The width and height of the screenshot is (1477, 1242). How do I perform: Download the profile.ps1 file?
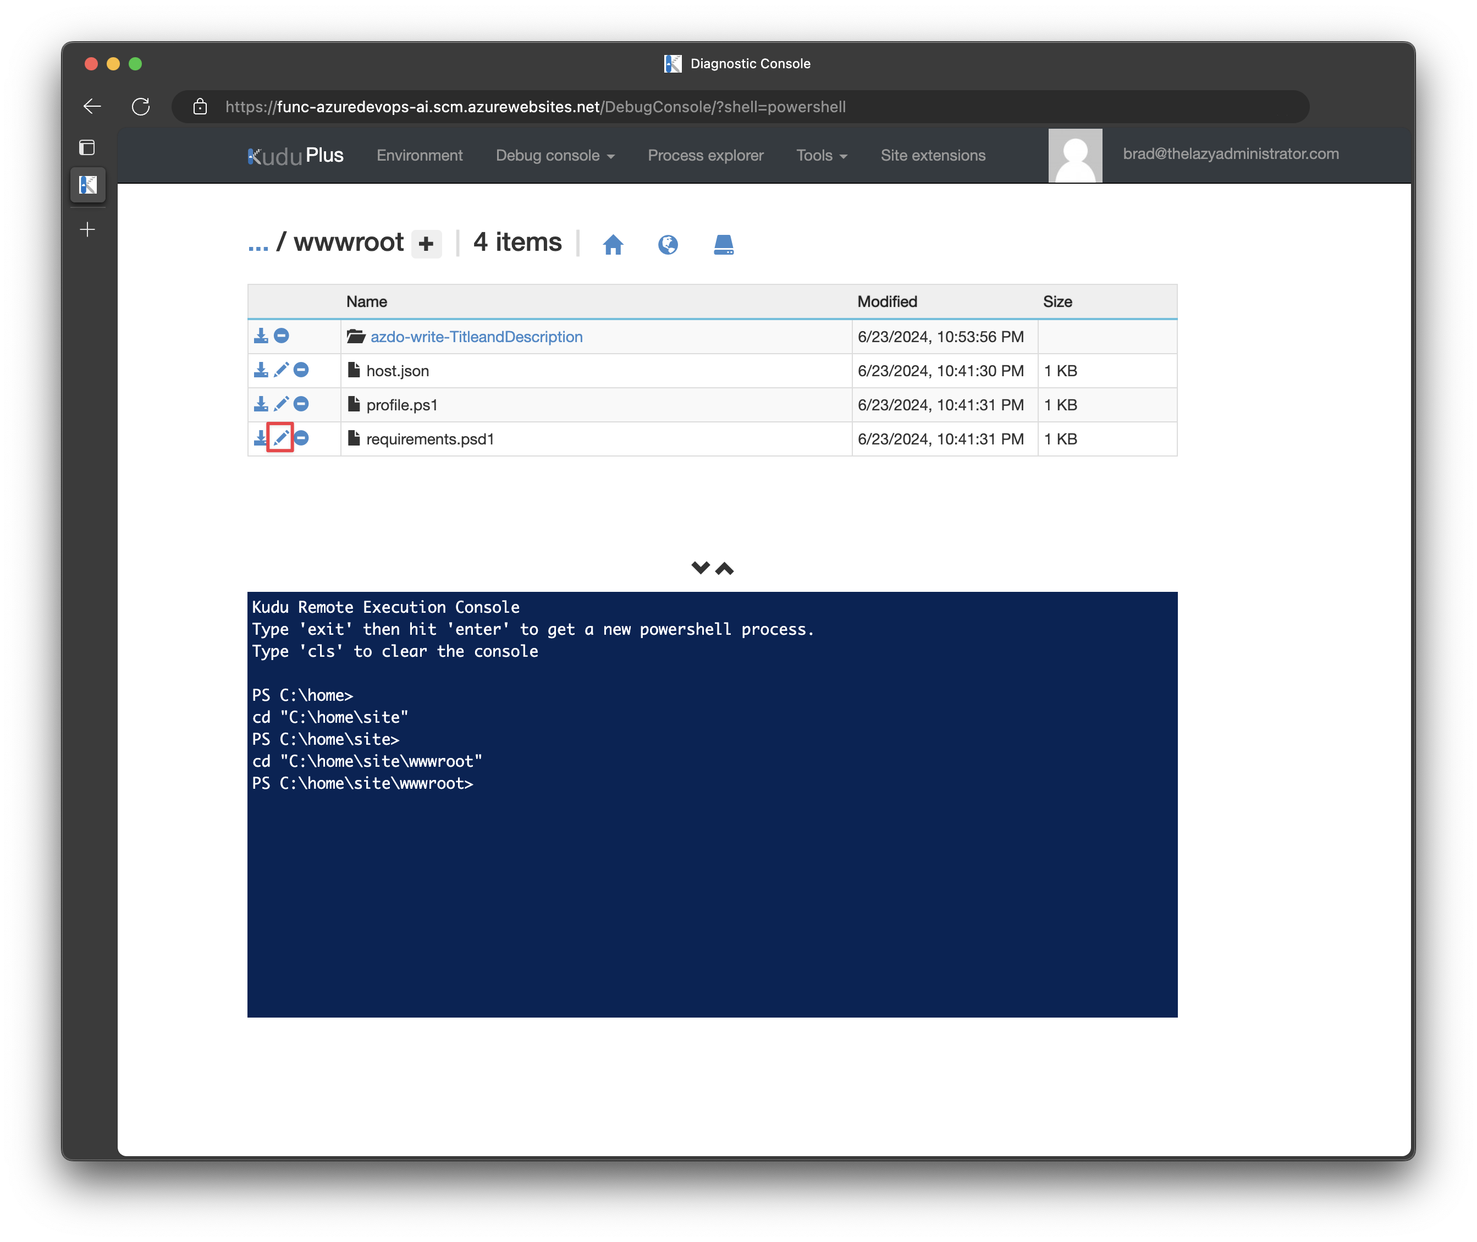[x=261, y=404]
